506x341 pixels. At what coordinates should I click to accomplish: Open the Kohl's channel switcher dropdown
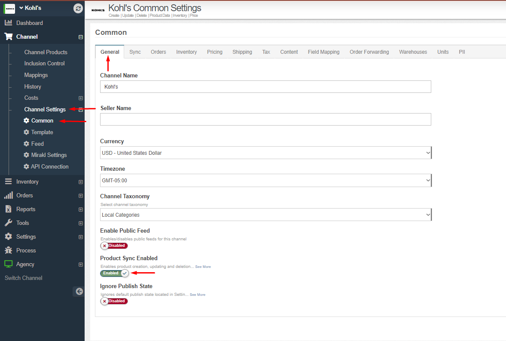click(30, 8)
